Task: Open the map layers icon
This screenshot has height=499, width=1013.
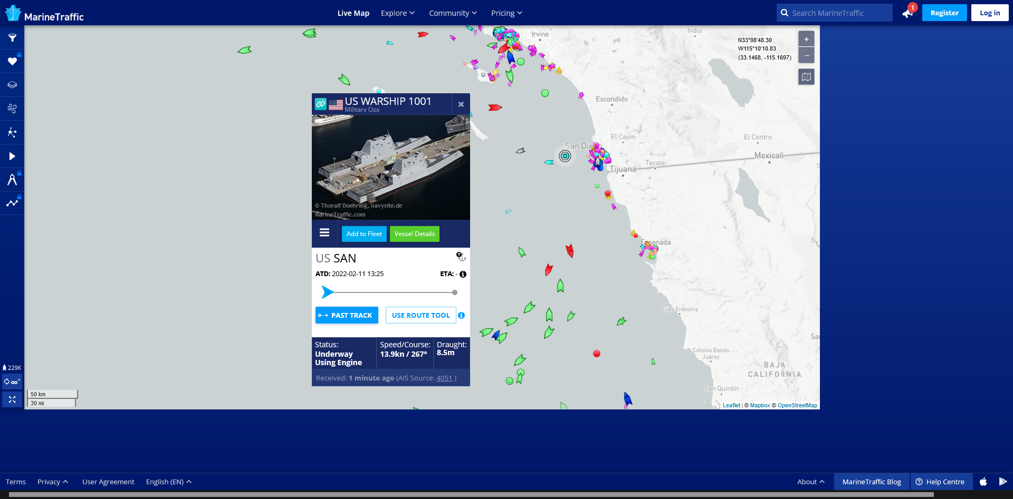Action: click(12, 85)
